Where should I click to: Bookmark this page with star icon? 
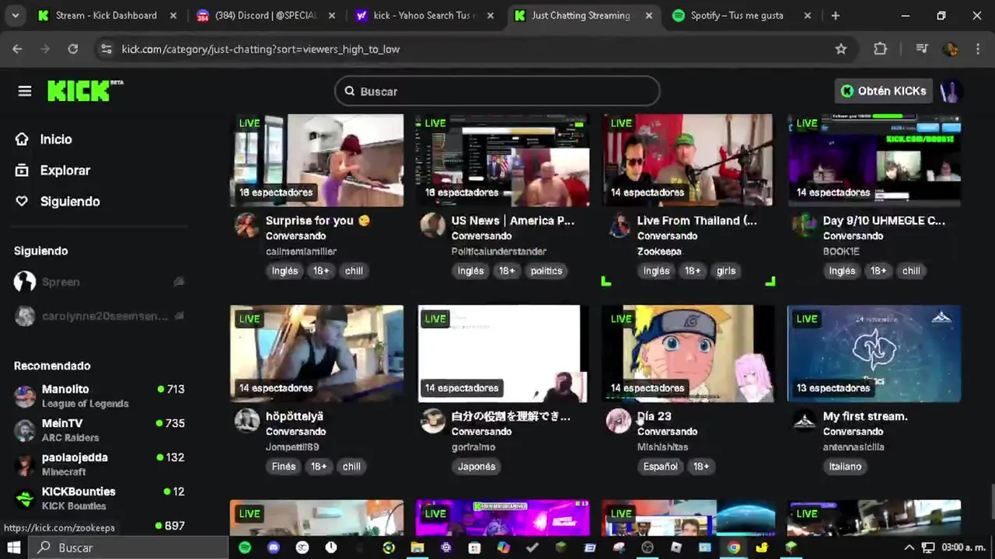pyautogui.click(x=841, y=49)
